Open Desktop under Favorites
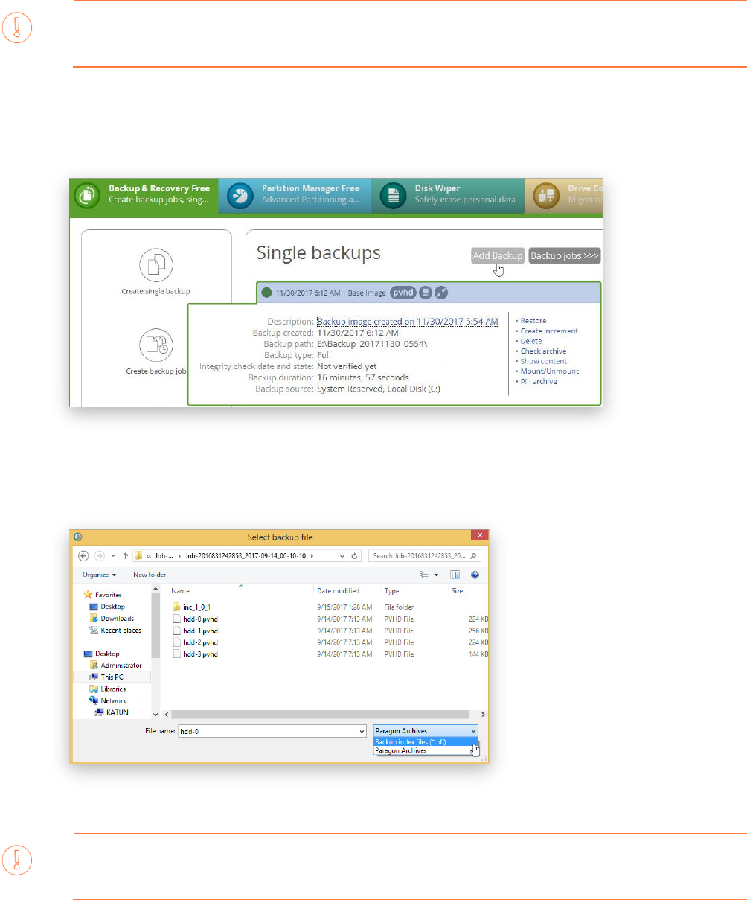Viewport: 747px width, 900px height. coord(107,607)
